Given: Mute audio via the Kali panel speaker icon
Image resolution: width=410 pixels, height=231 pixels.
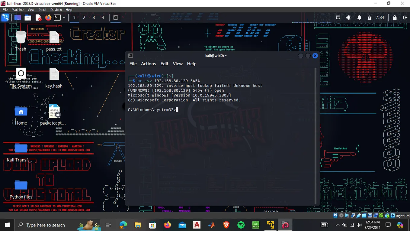Looking at the screenshot, I should tap(348, 18).
